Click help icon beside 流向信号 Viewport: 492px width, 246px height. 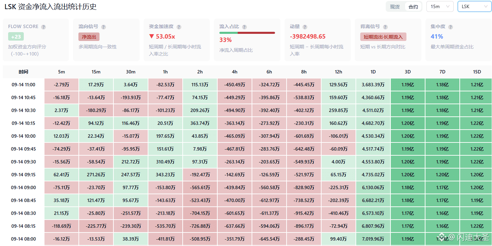pos(104,27)
